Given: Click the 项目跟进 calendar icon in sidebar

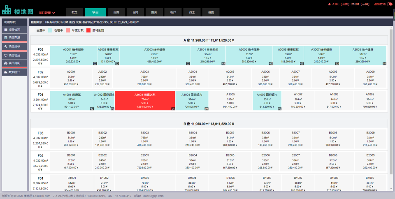Looking at the screenshot, I should tap(6, 37).
